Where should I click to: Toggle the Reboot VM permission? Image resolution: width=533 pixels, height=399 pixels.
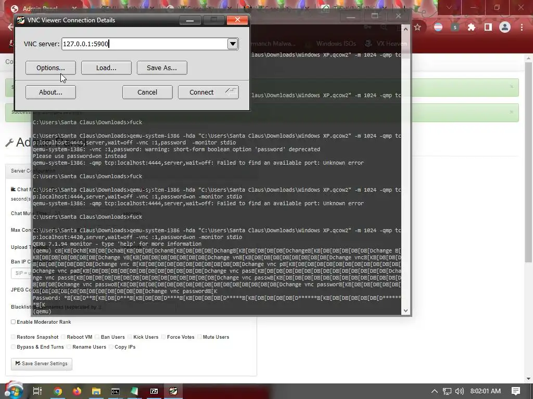click(63, 337)
